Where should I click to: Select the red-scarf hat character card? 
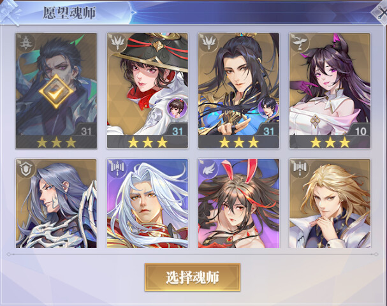(x=147, y=91)
